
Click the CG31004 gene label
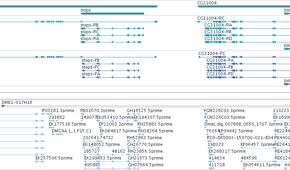pos(207,3)
